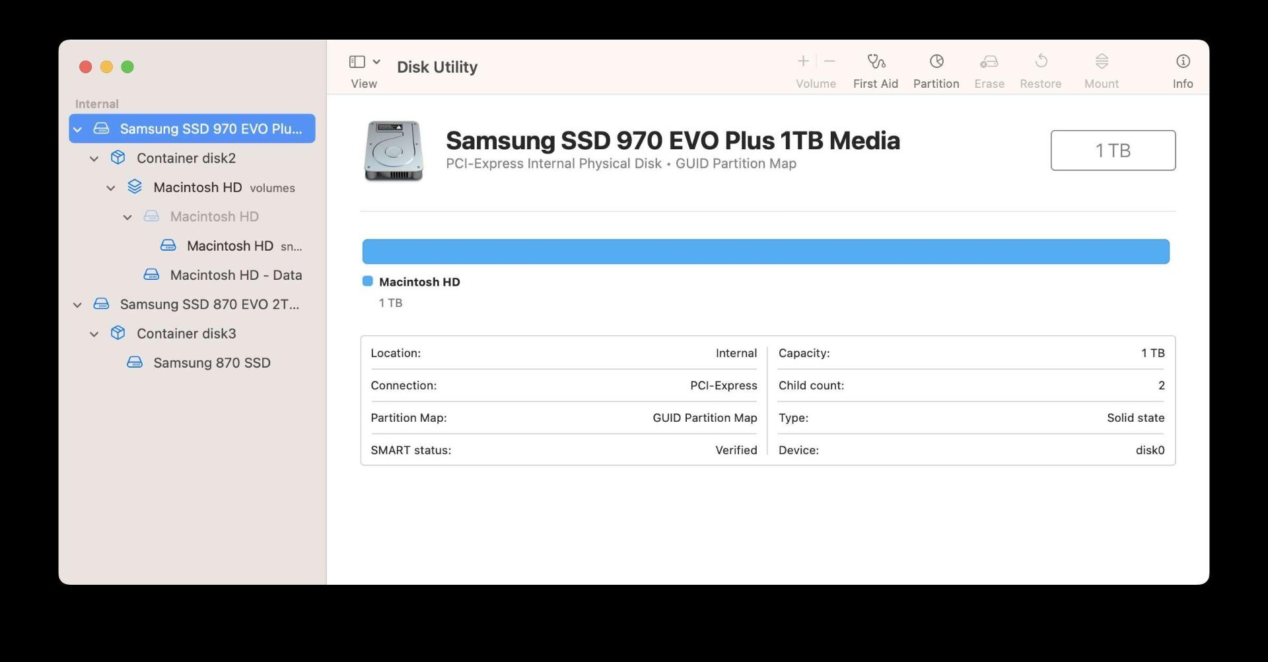
Task: Click the Internal sidebar section header
Action: coord(97,104)
